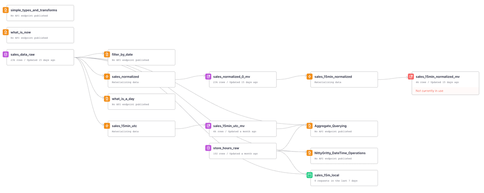
Task: Click the filter_by_date pipe icon
Action: [x=107, y=54]
